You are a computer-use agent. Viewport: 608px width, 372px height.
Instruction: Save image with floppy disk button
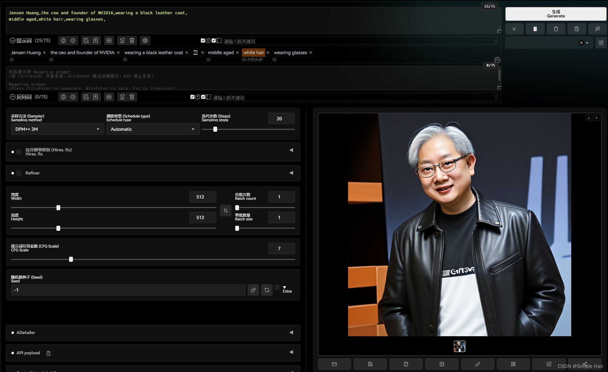[x=370, y=364]
